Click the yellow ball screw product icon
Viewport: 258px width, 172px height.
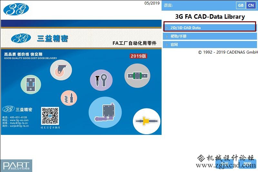tap(146, 121)
